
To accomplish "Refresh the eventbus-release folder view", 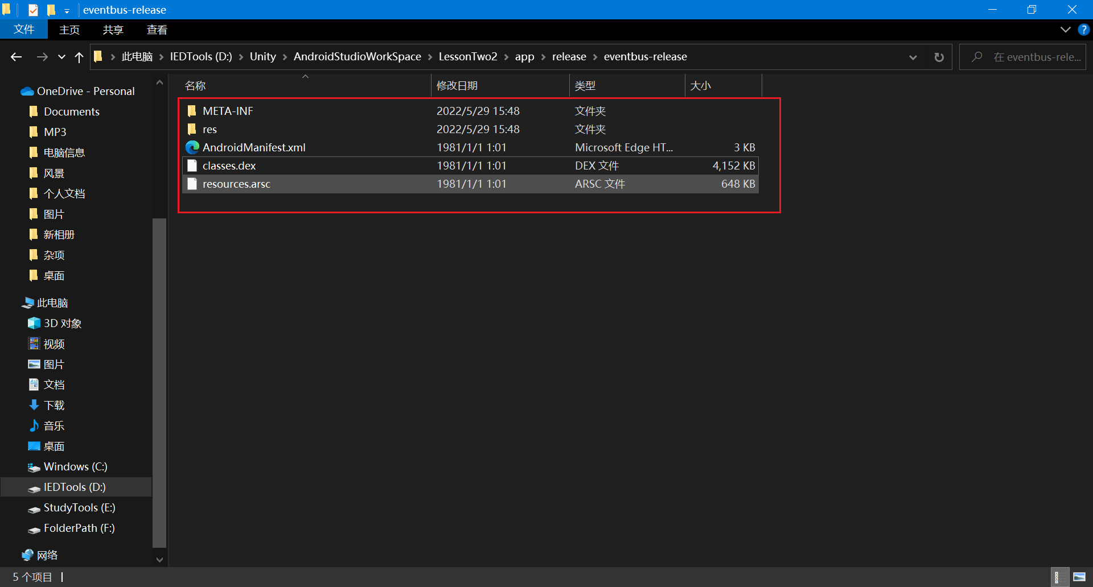I will point(939,57).
